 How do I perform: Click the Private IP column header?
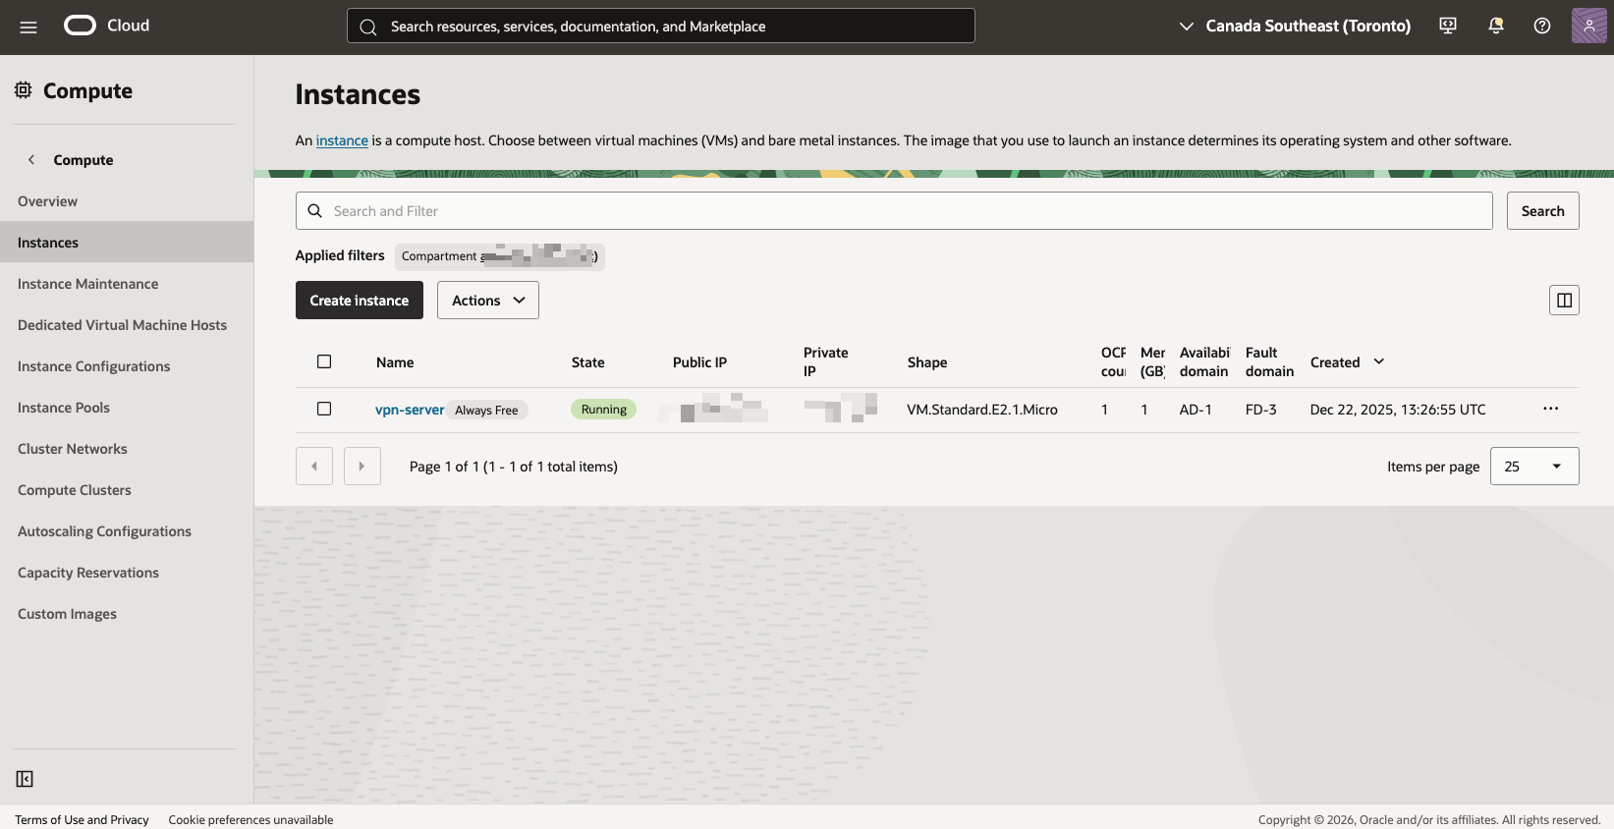pyautogui.click(x=826, y=361)
